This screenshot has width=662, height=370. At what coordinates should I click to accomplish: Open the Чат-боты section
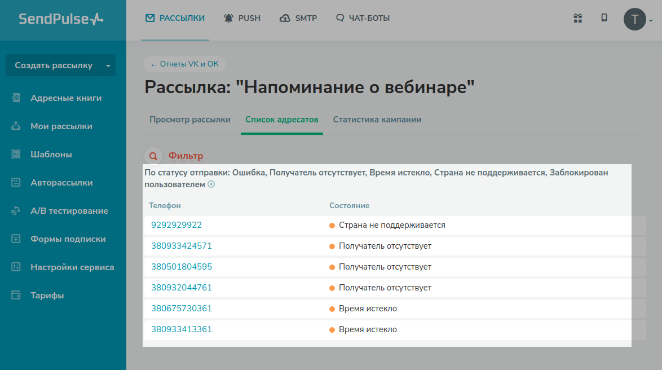(x=363, y=18)
